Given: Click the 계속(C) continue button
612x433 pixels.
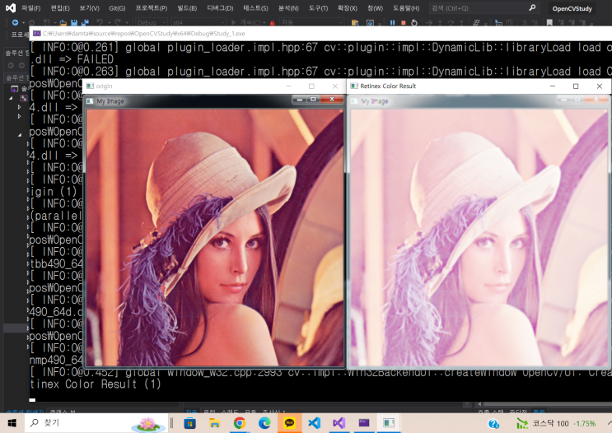Looking at the screenshot, I should (247, 22).
